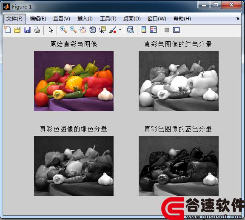Click the title 真彩色图像的绿色分量
The image size is (245, 220).
pos(74,129)
